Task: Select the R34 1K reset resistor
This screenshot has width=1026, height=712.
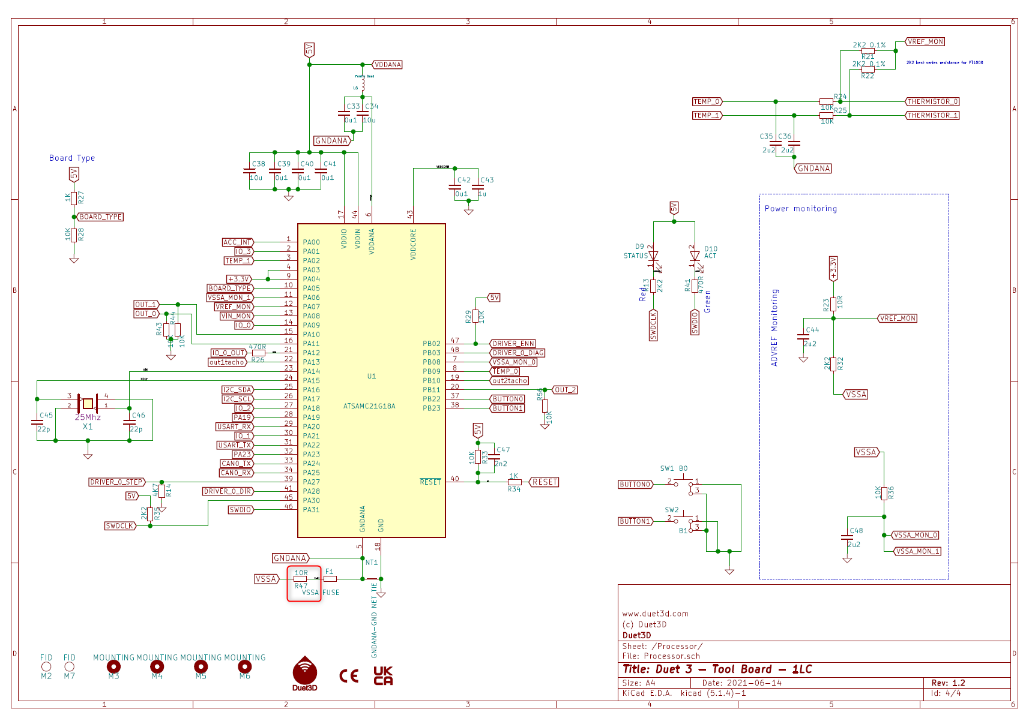Action: [x=515, y=482]
